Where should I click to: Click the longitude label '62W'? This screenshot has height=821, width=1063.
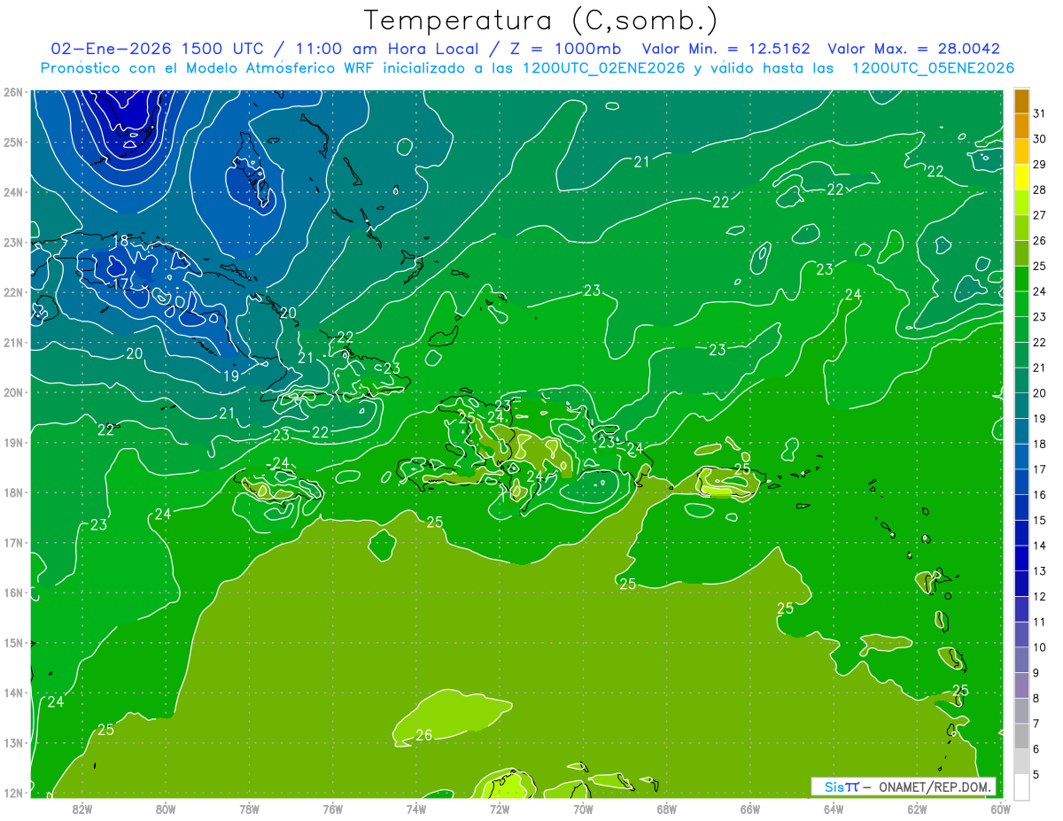click(917, 809)
